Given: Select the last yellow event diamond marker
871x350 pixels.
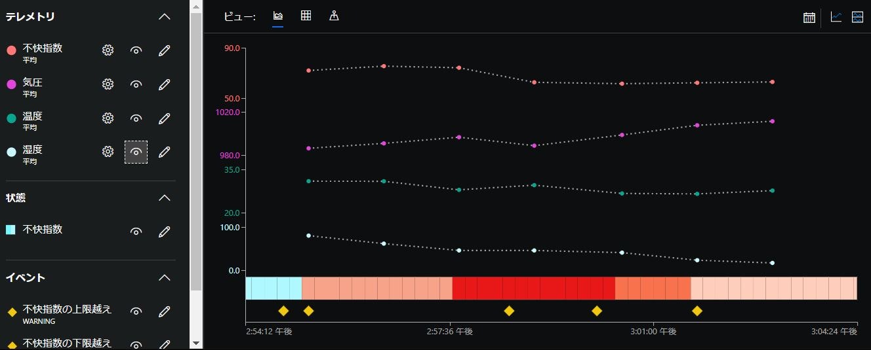Looking at the screenshot, I should click(x=697, y=311).
